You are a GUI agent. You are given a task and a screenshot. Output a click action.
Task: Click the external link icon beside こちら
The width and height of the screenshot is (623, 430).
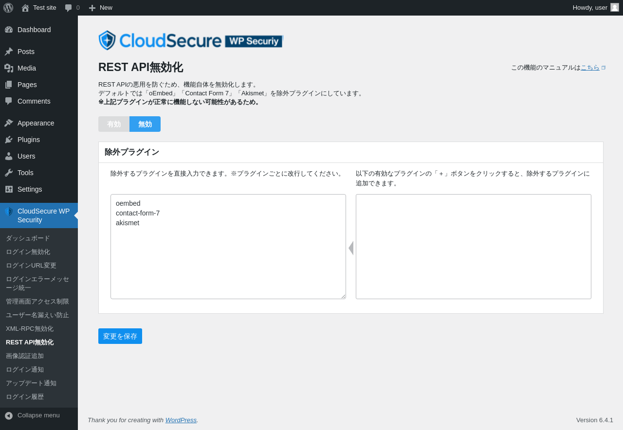604,68
